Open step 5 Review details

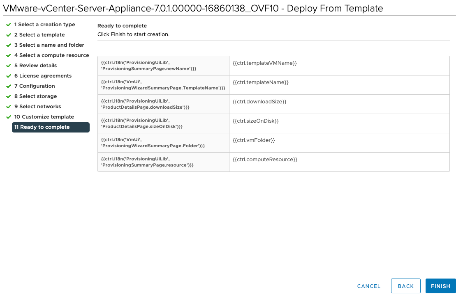[35, 66]
